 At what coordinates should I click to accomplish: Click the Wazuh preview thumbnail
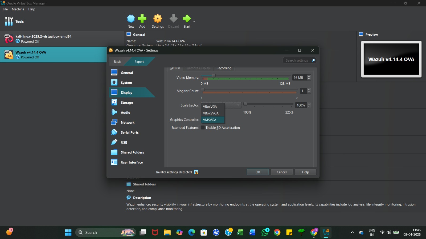pyautogui.click(x=391, y=59)
